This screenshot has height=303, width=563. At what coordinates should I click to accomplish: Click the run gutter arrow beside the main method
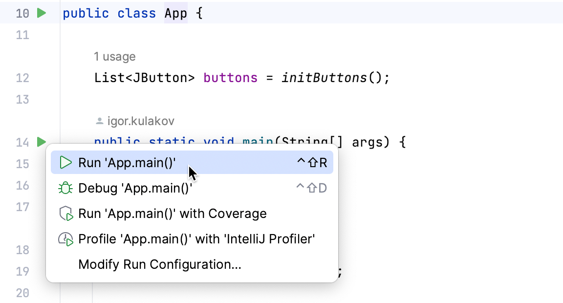pyautogui.click(x=42, y=142)
